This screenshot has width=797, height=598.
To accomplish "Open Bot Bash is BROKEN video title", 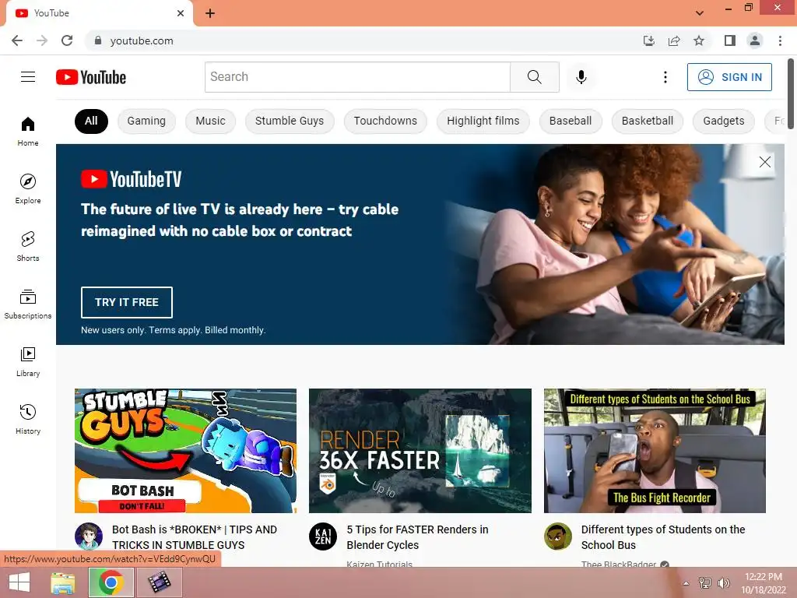I will pos(195,537).
